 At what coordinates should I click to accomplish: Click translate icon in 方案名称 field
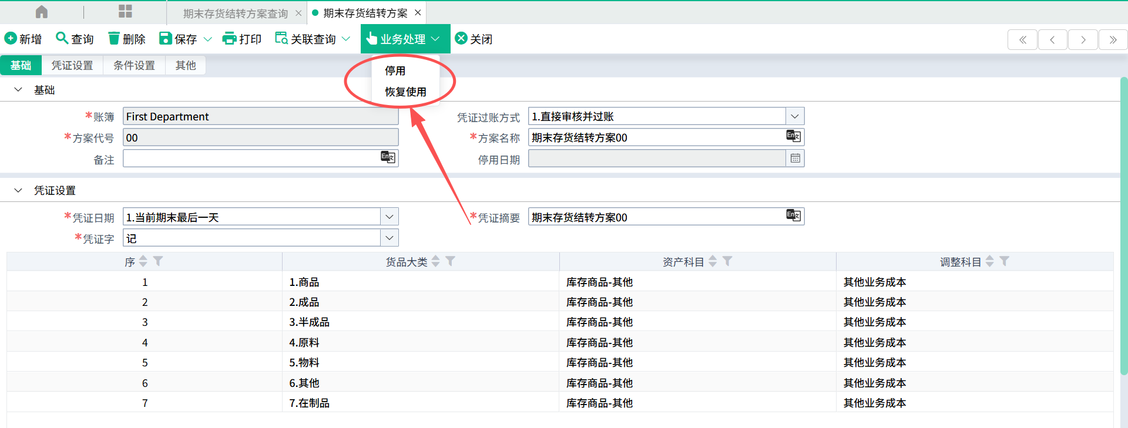point(793,137)
